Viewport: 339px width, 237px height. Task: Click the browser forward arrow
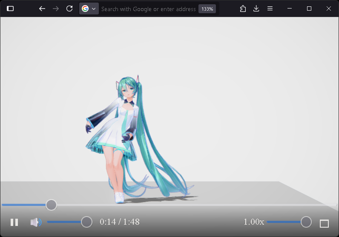55,9
